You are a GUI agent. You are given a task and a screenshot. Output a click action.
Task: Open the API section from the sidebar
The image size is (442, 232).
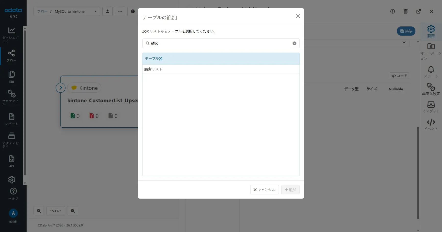pyautogui.click(x=11, y=160)
